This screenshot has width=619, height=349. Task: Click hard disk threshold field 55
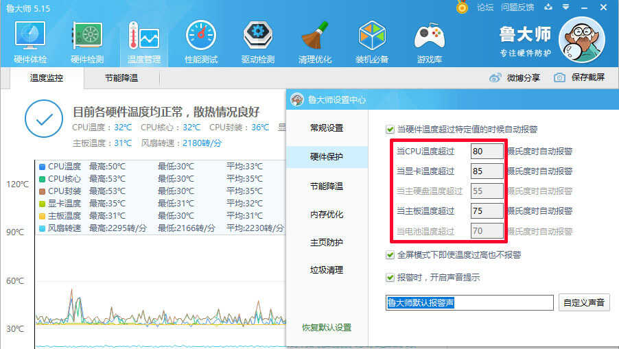click(487, 191)
